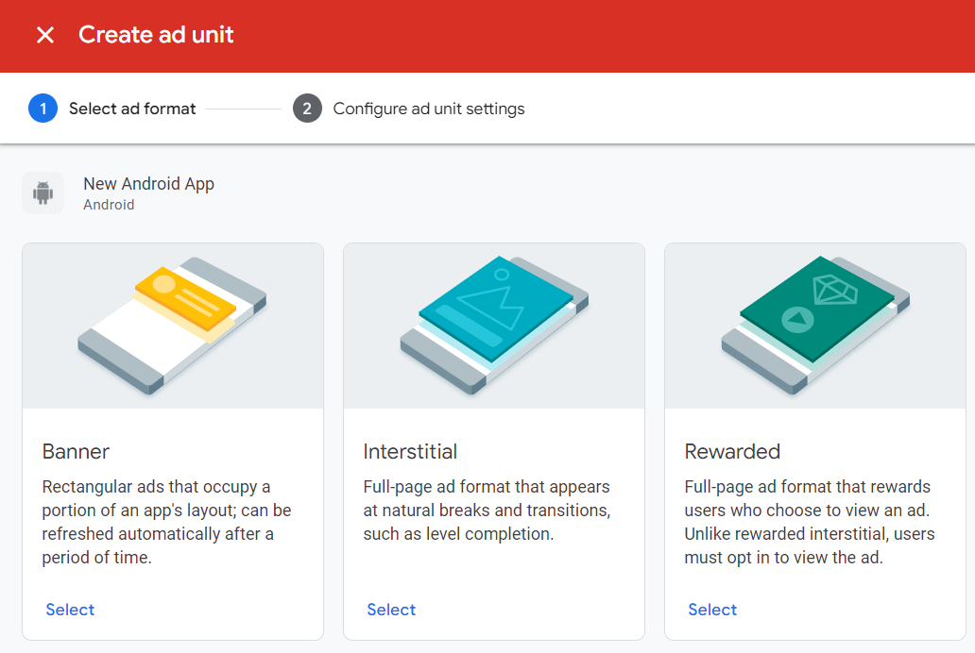This screenshot has width=975, height=653.
Task: Click the Banner description text
Action: [166, 522]
